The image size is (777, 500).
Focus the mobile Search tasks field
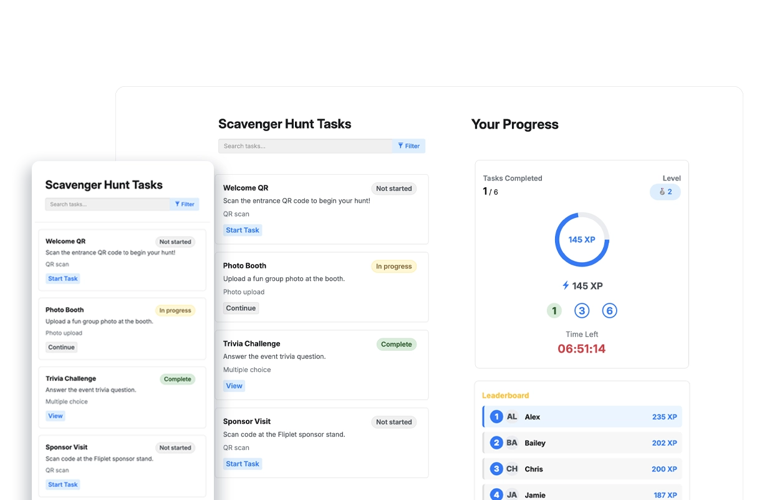click(107, 204)
